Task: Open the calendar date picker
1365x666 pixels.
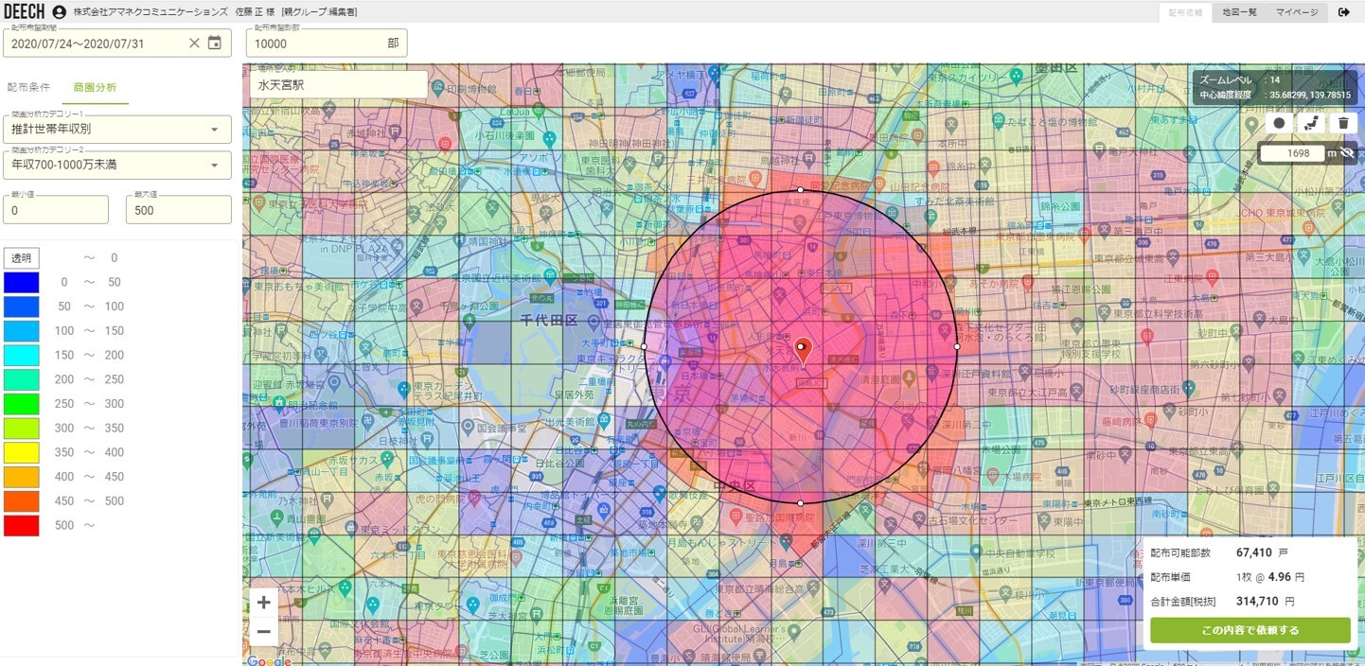Action: coord(215,43)
